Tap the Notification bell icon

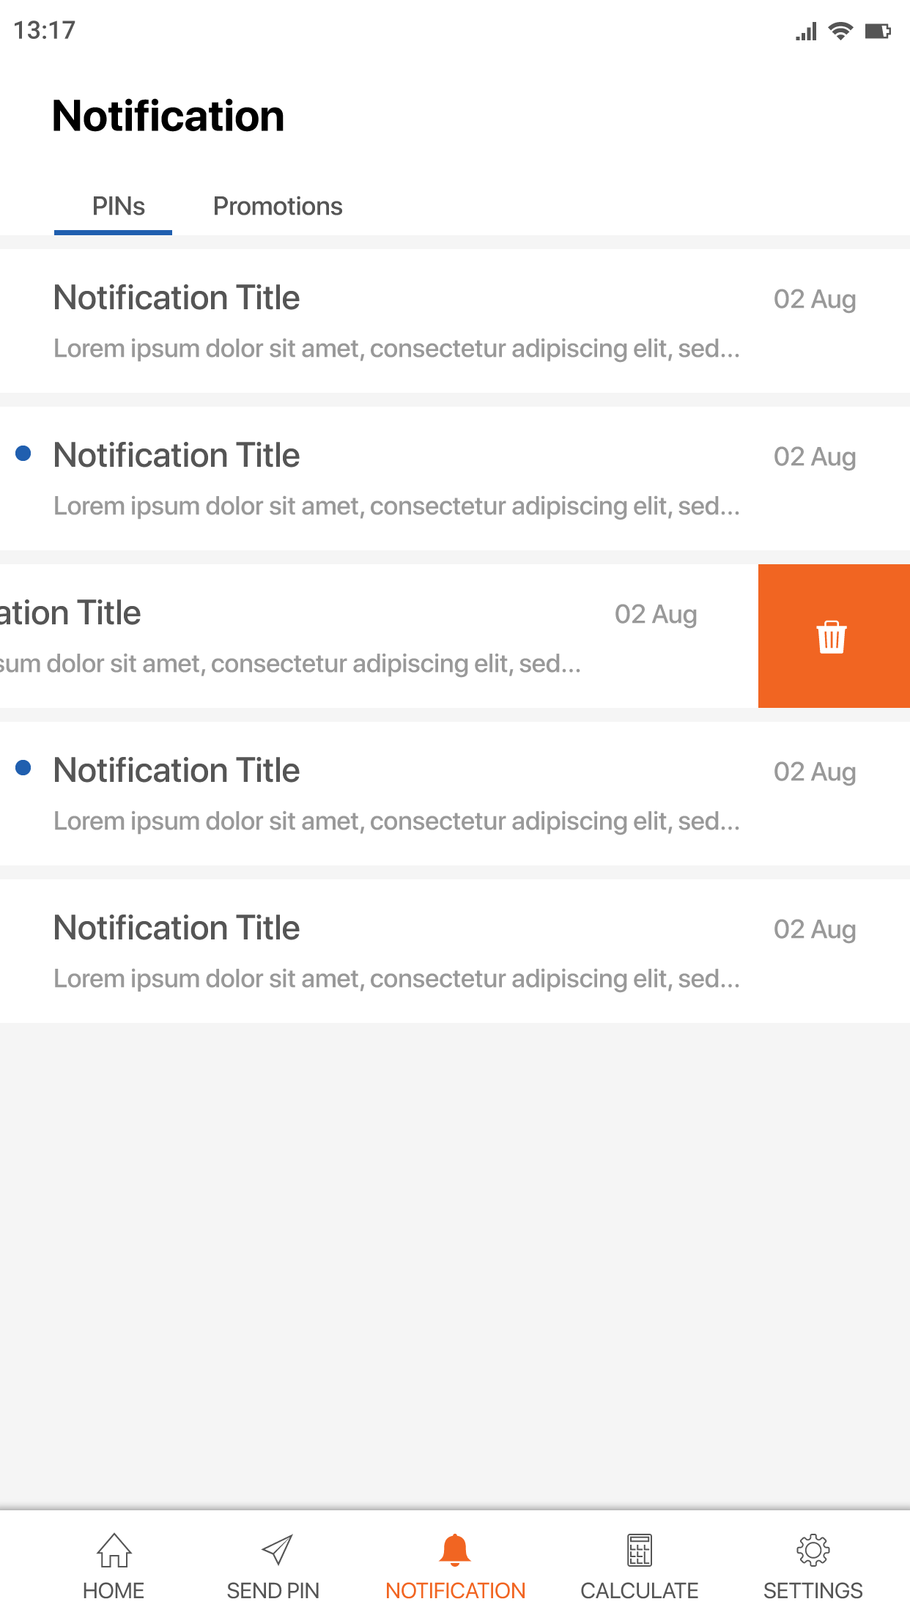point(455,1550)
